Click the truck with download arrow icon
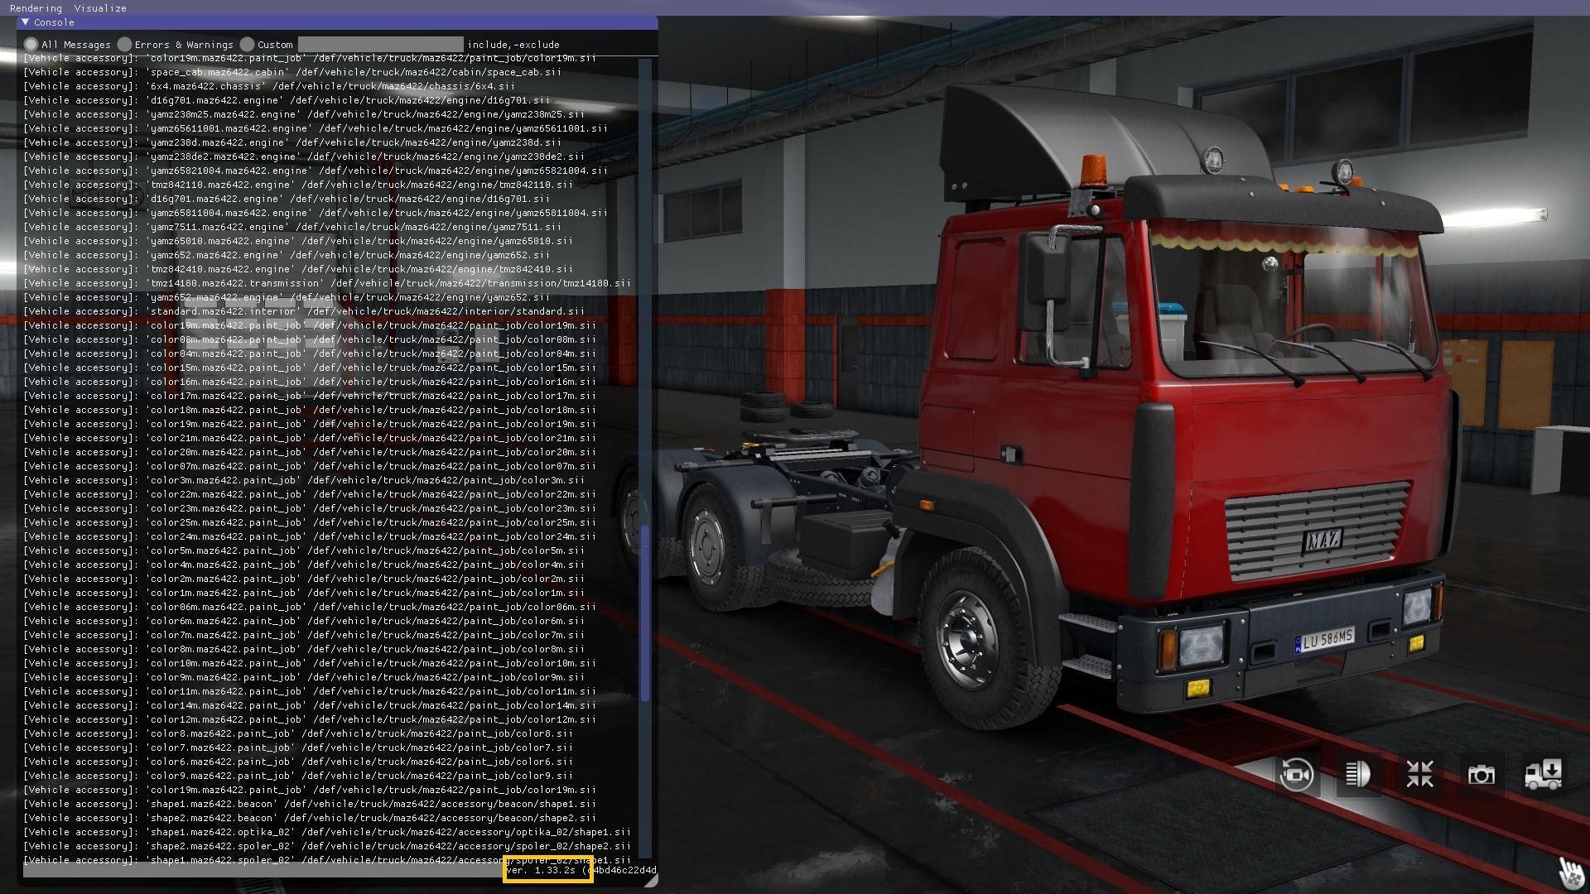1590x894 pixels. pyautogui.click(x=1543, y=775)
